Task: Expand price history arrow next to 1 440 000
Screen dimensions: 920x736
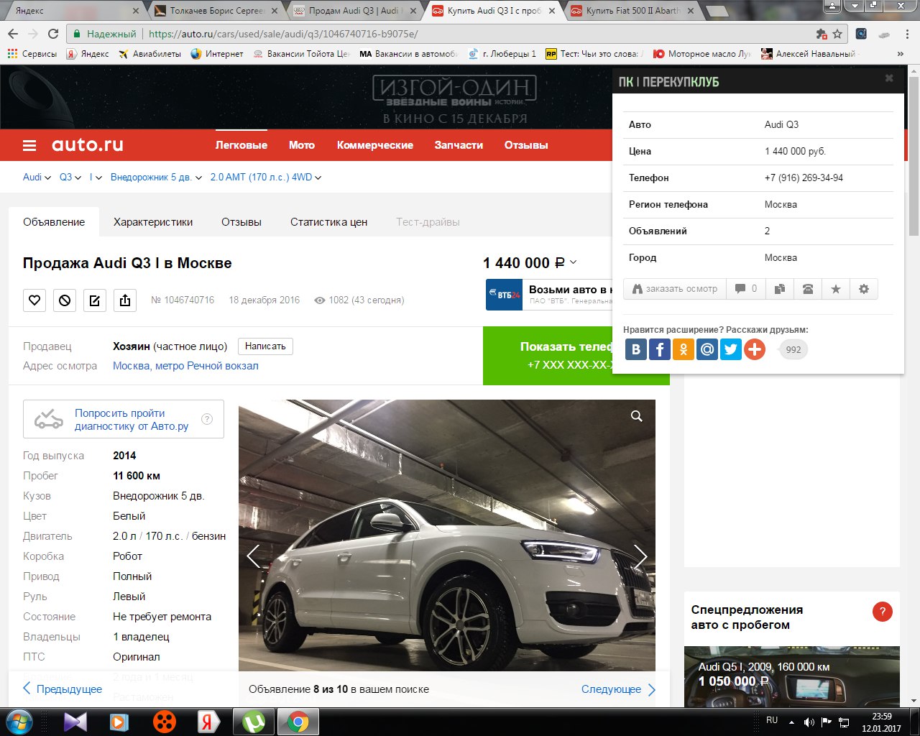Action: click(x=573, y=263)
